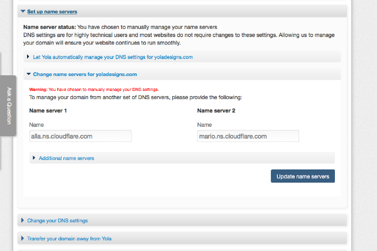The height and width of the screenshot is (251, 377).
Task: Click Change name servers for yoladesigns.com title
Action: click(x=85, y=75)
